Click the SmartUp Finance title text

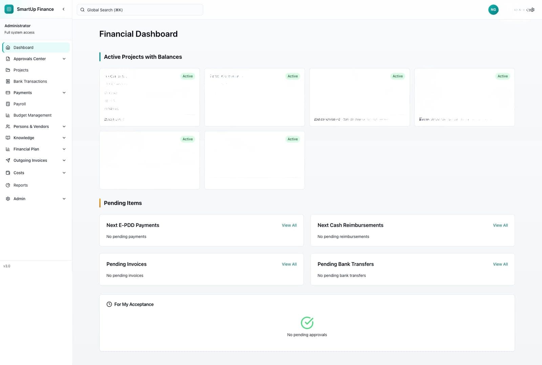click(35, 9)
